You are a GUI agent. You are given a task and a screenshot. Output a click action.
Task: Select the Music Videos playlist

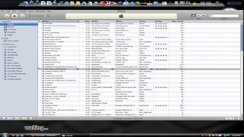[13, 63]
